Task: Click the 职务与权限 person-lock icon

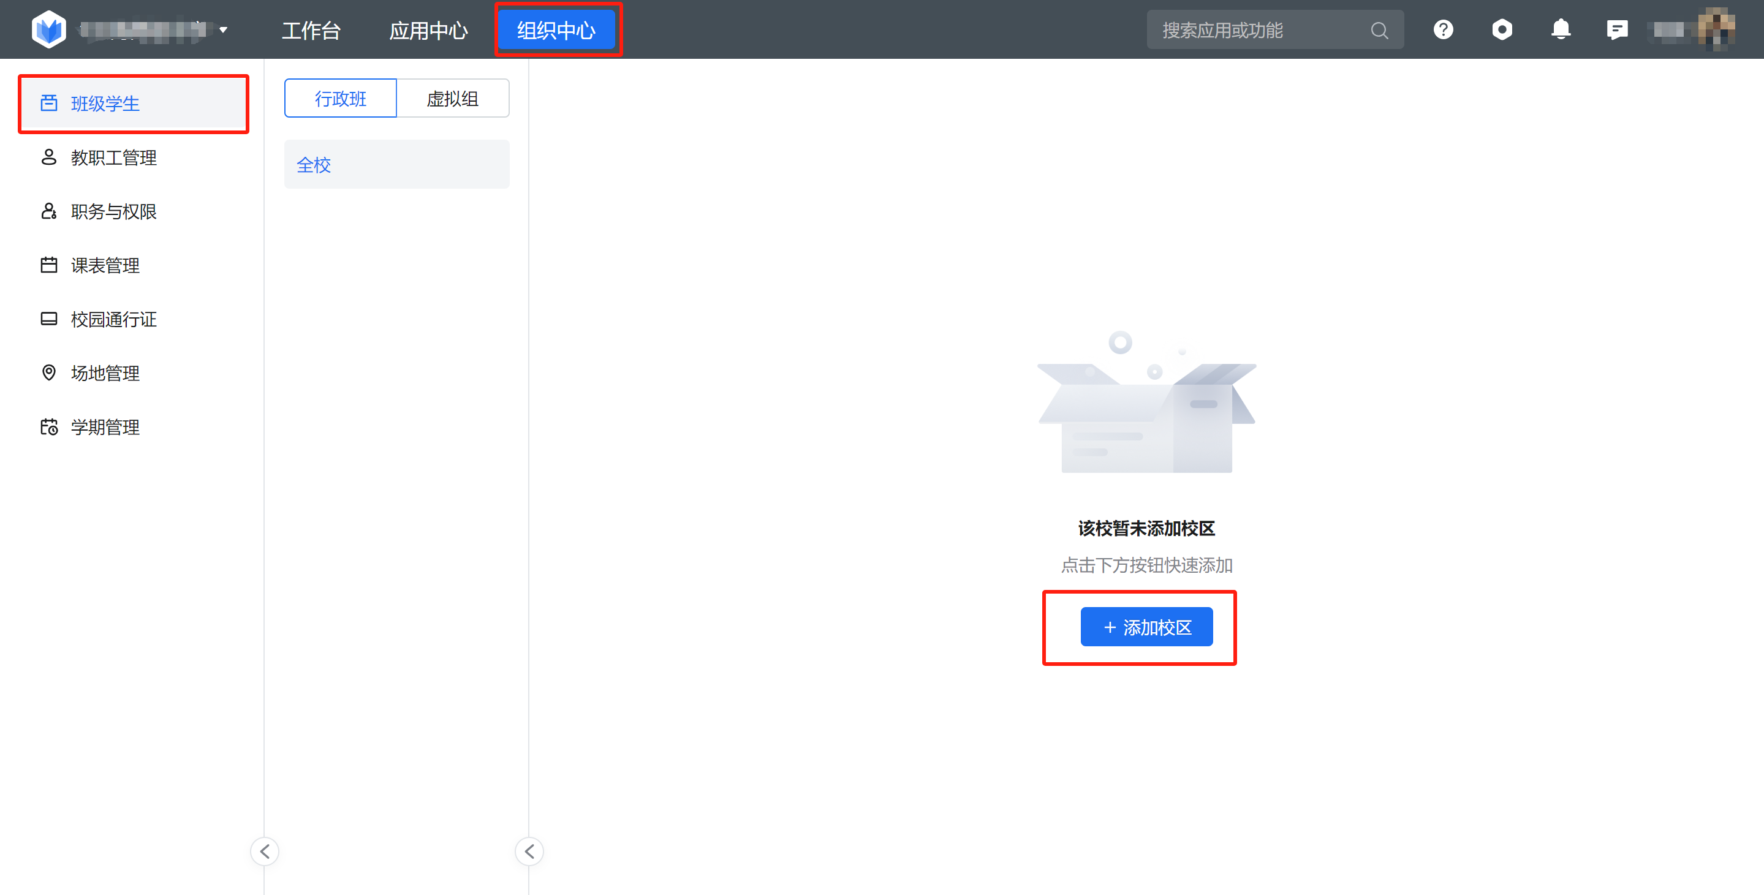Action: (48, 211)
